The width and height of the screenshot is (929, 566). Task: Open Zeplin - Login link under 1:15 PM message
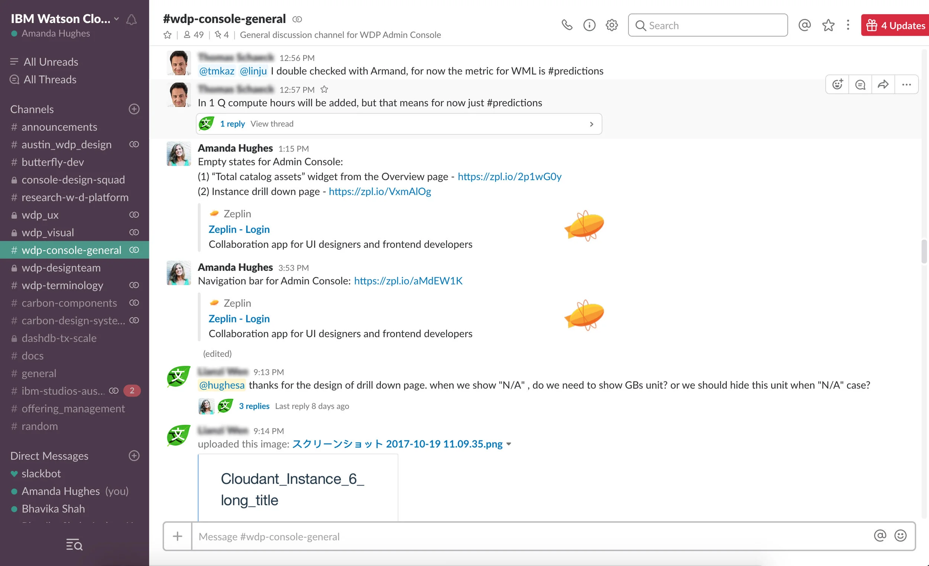coord(239,229)
